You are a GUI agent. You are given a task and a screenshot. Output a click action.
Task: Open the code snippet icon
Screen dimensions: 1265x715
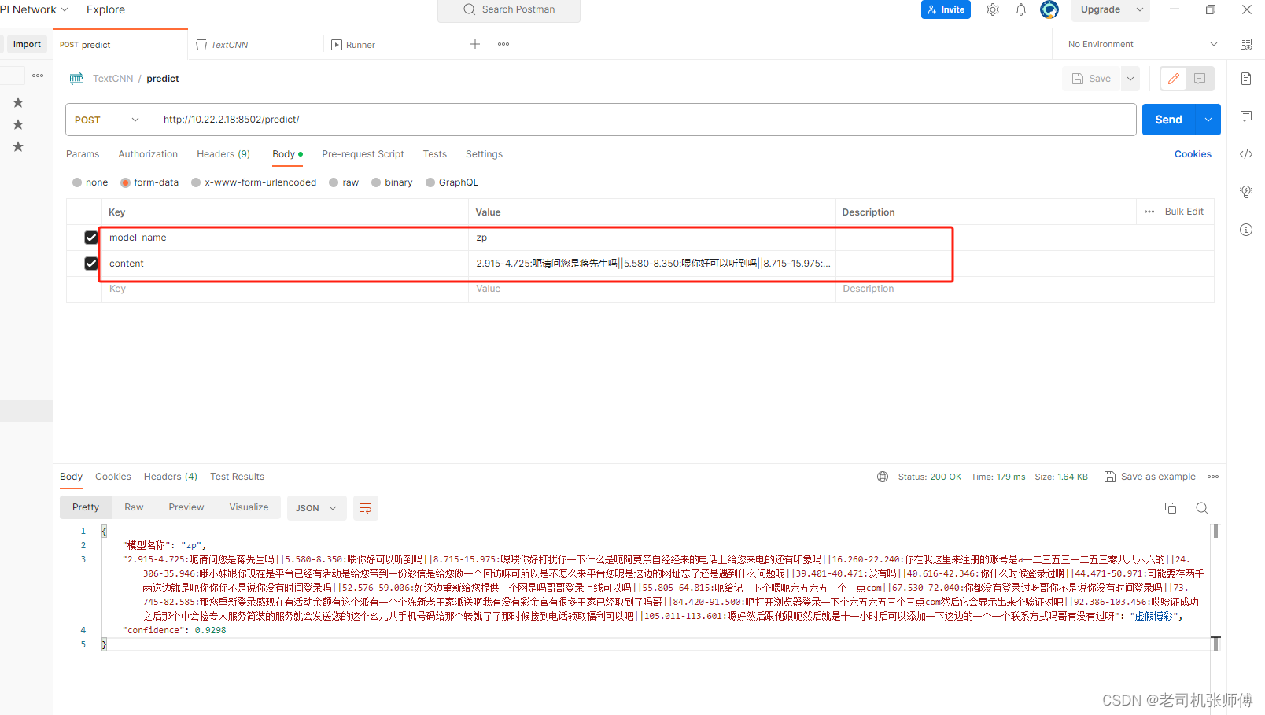[x=1246, y=154]
